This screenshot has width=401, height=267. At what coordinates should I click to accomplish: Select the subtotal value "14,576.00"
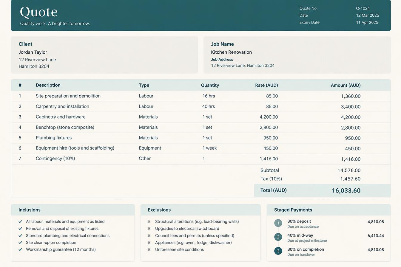point(349,170)
